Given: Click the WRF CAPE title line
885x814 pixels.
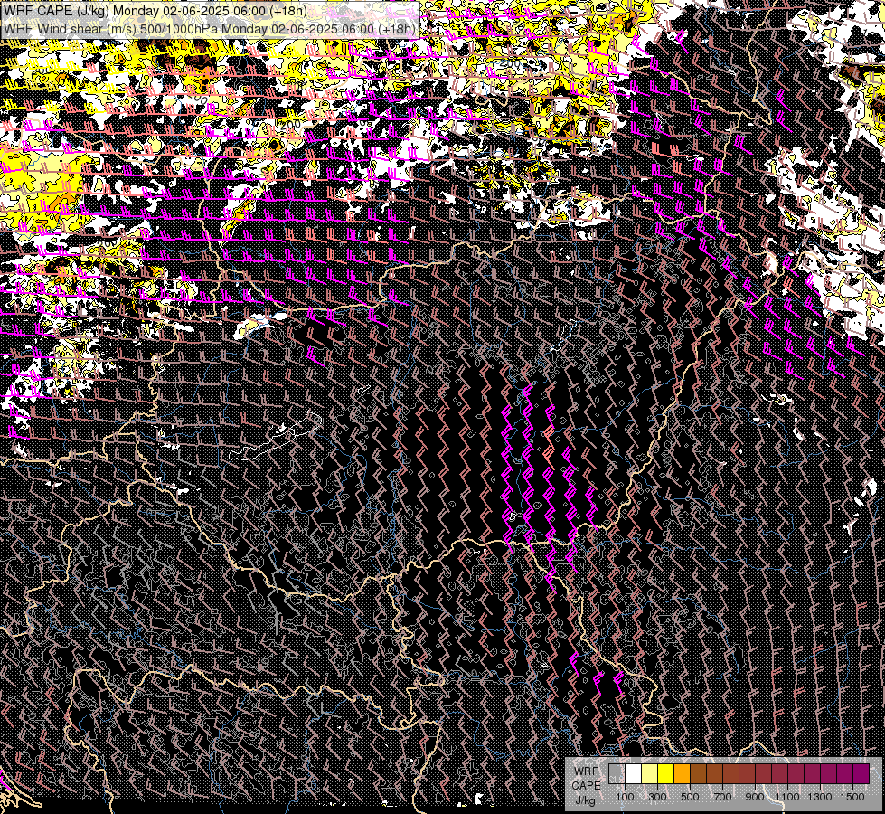Looking at the screenshot, I should (155, 11).
